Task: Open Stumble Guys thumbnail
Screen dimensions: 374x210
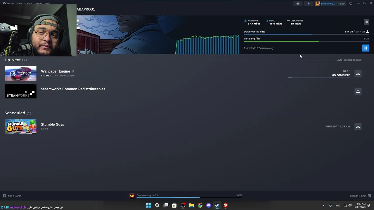Action: [x=21, y=127]
